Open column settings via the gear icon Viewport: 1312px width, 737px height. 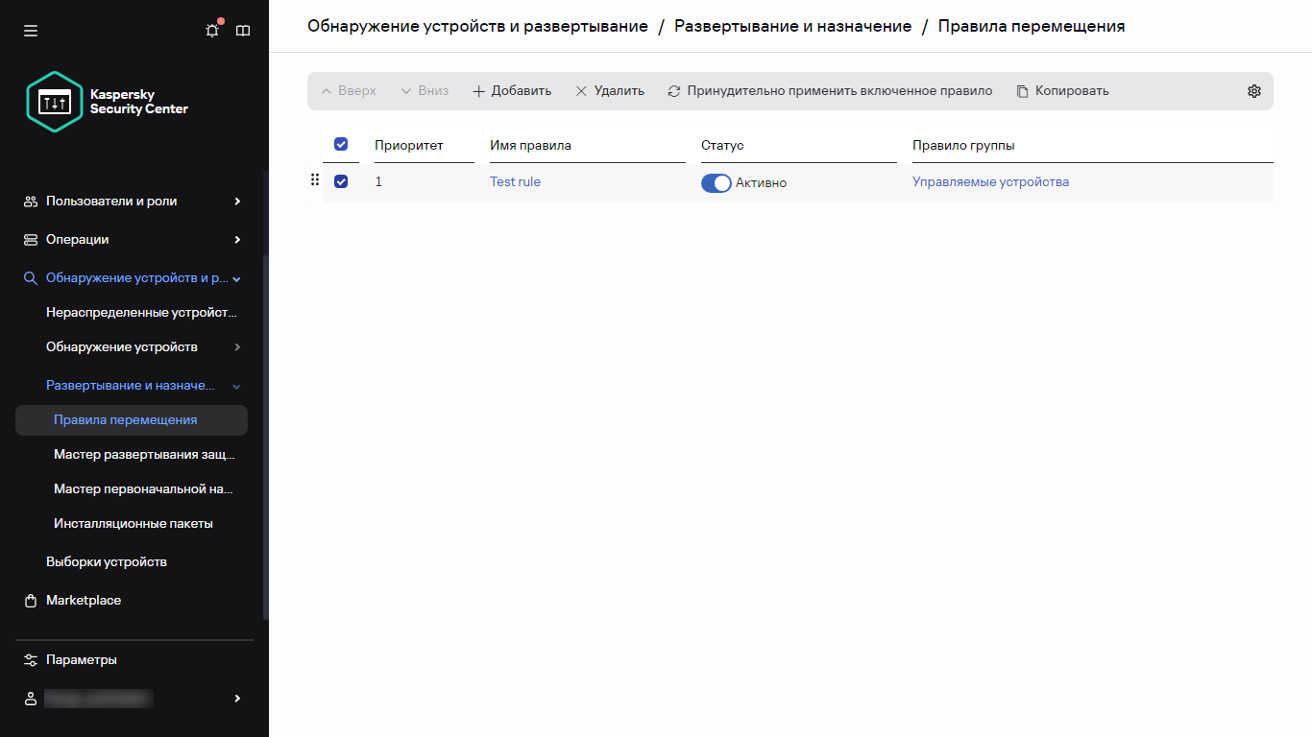coord(1254,90)
